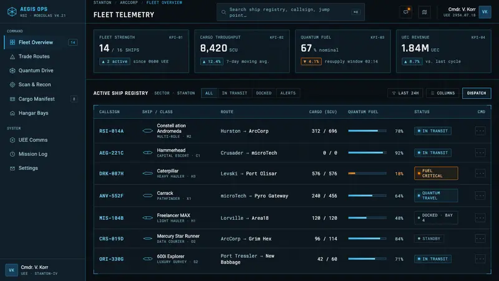Click ship silhouette icon for Caterpillar
The height and width of the screenshot is (281, 499).
147,174
